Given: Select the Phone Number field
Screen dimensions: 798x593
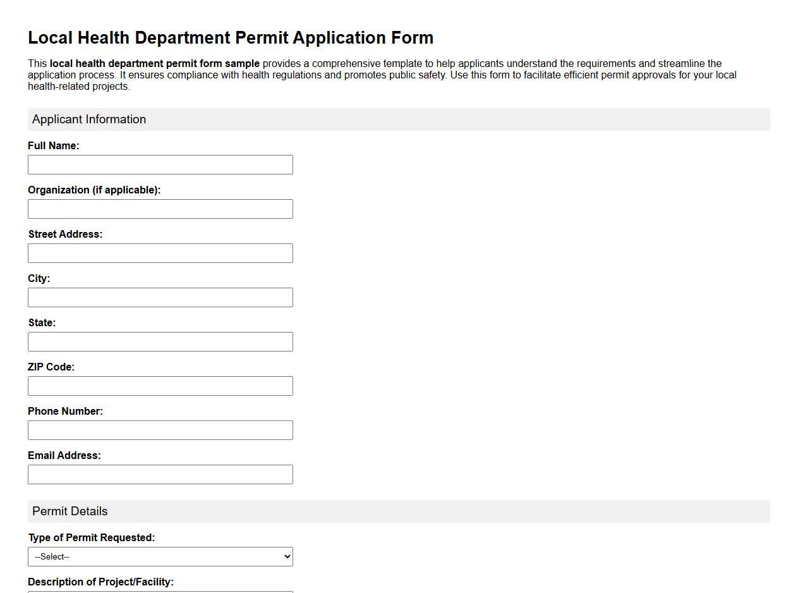Looking at the screenshot, I should pos(160,430).
